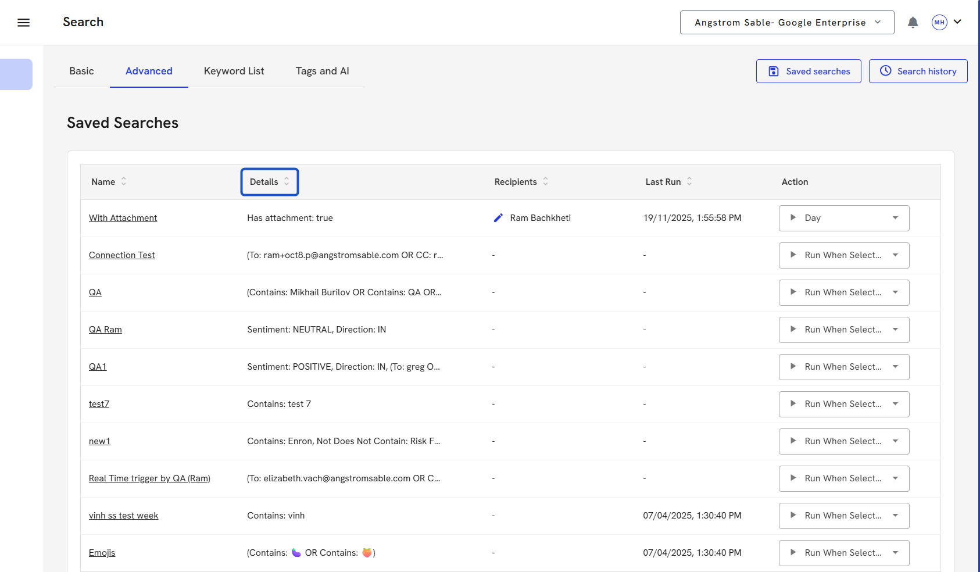Switch to the Basic tab
980x572 pixels.
(x=81, y=71)
